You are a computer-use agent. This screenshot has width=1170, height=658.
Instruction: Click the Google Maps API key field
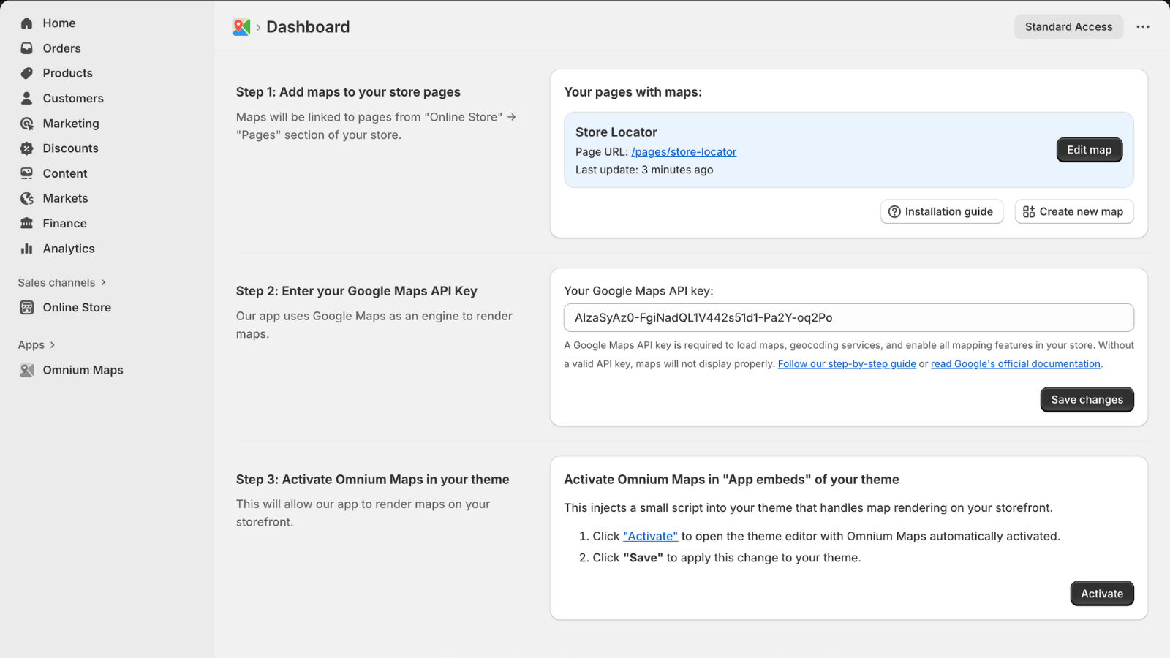click(848, 318)
